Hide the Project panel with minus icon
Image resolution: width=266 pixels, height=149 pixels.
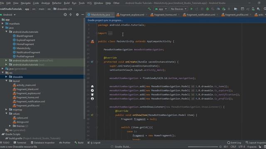pyautogui.click(x=83, y=15)
